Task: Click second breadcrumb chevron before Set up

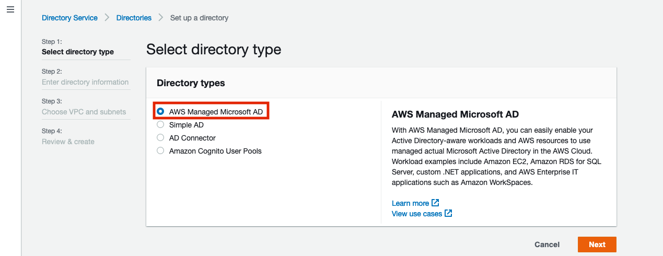Action: (x=161, y=18)
